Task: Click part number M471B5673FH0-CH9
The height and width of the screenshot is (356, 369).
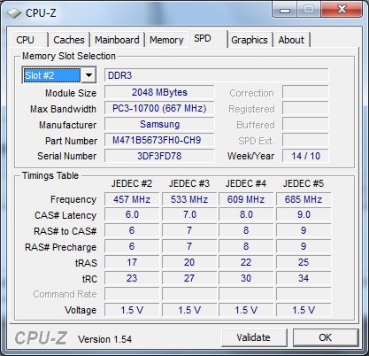Action: [x=159, y=140]
